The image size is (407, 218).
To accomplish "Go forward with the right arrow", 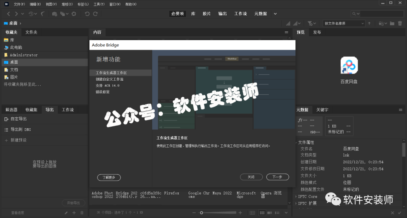I will (16, 14).
